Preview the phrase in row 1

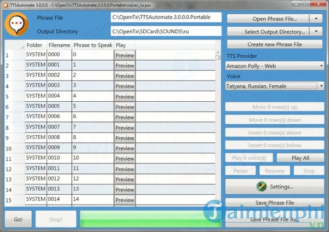(x=124, y=55)
